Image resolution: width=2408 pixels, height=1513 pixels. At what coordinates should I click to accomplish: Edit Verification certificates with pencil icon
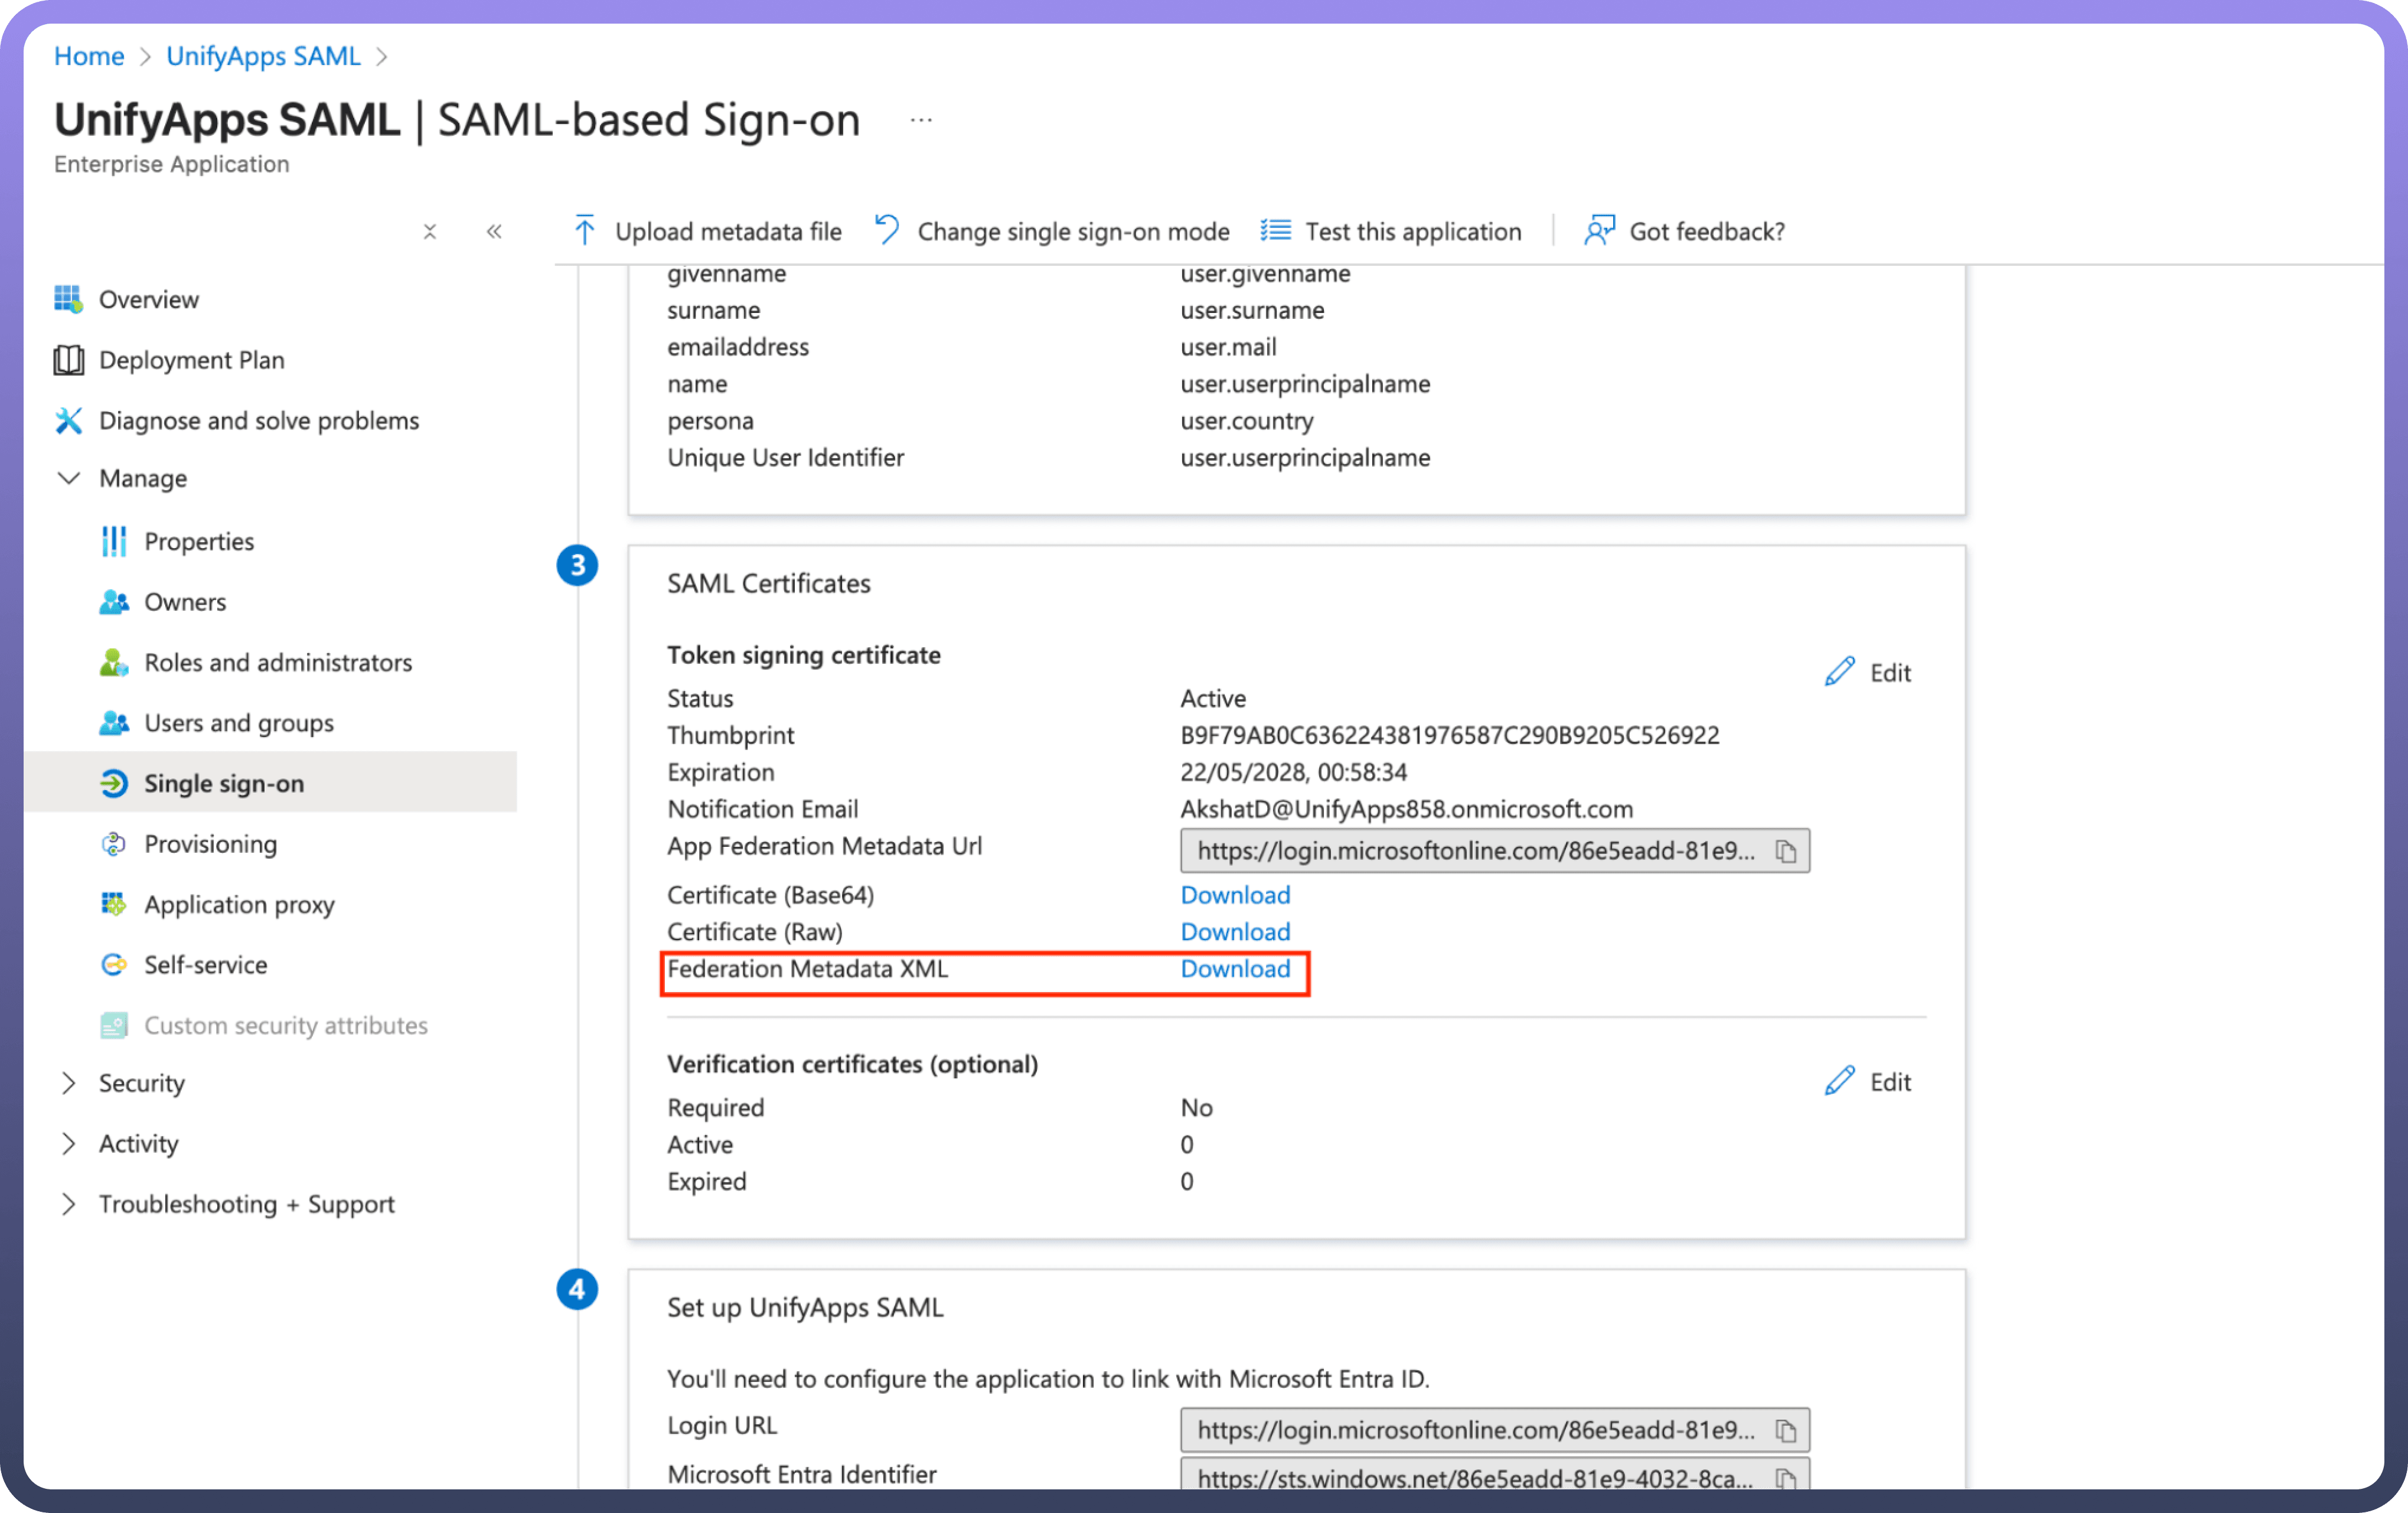point(1839,1081)
